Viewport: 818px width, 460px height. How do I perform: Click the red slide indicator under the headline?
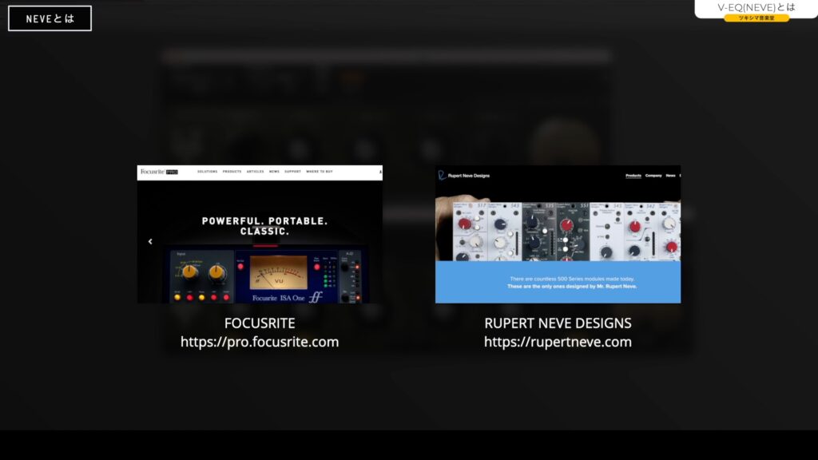(x=265, y=245)
